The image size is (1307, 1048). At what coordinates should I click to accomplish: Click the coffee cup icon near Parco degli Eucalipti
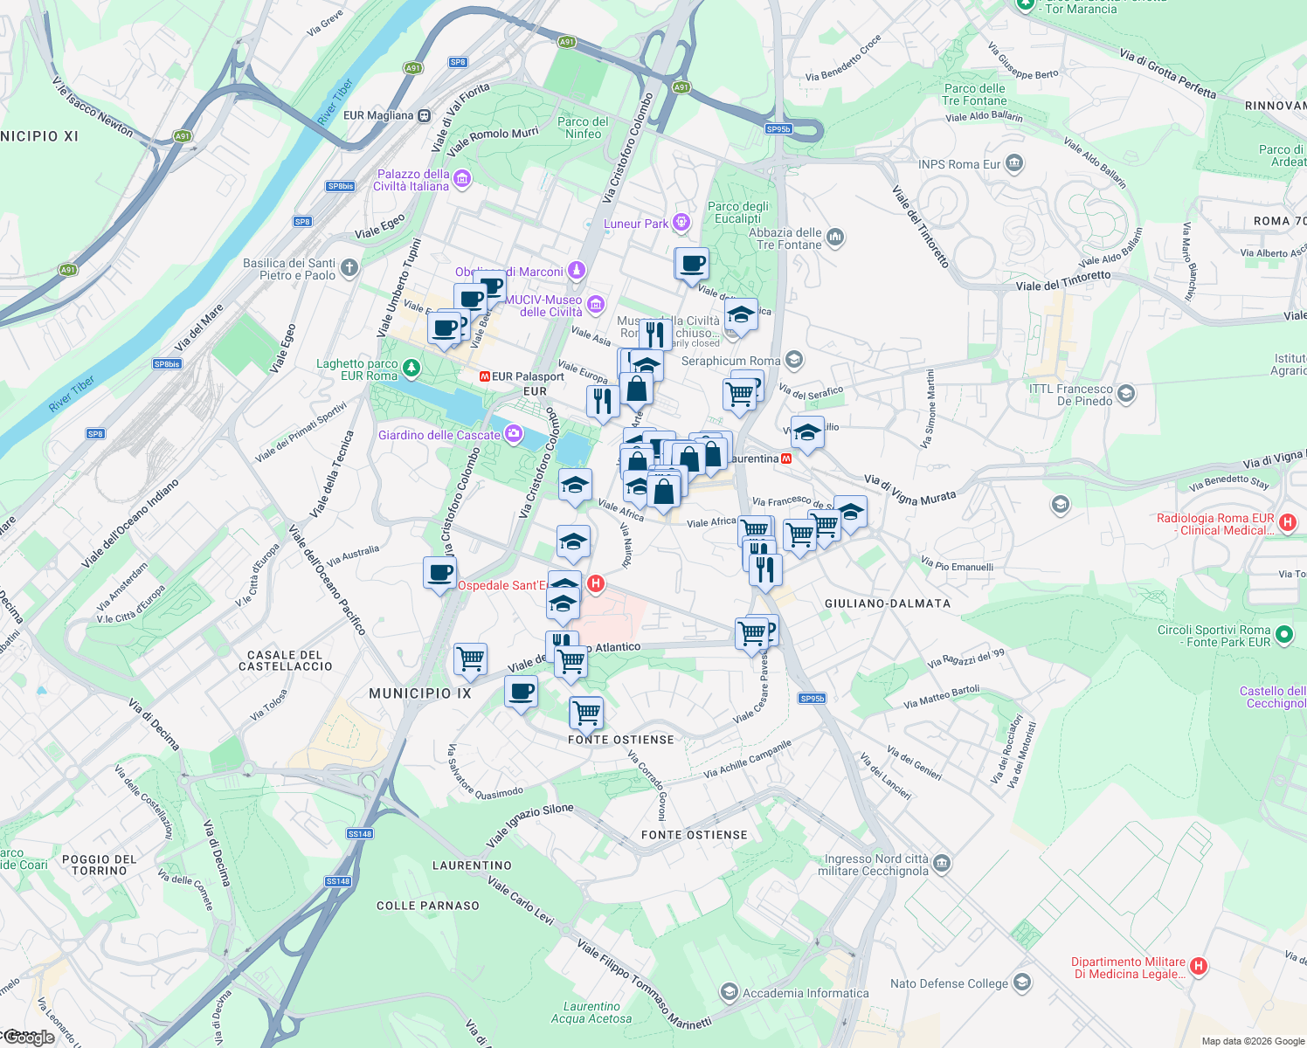pyautogui.click(x=692, y=265)
